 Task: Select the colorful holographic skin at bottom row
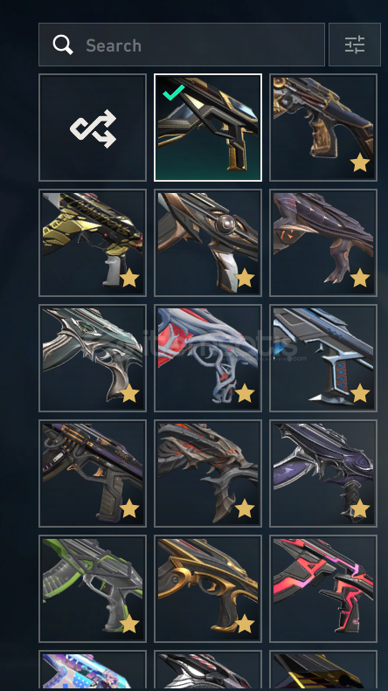93,671
